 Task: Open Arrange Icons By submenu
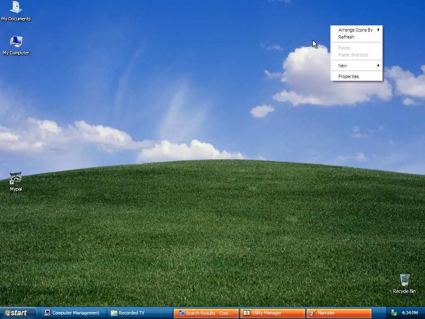(357, 30)
